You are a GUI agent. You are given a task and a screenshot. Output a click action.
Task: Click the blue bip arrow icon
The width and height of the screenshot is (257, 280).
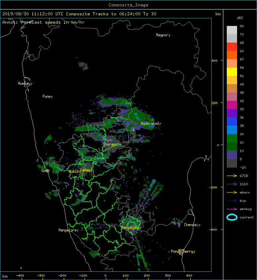(x=232, y=201)
